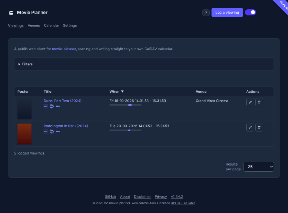Sort by the When column header
Viewport: 288px width, 213px height.
click(x=116, y=92)
